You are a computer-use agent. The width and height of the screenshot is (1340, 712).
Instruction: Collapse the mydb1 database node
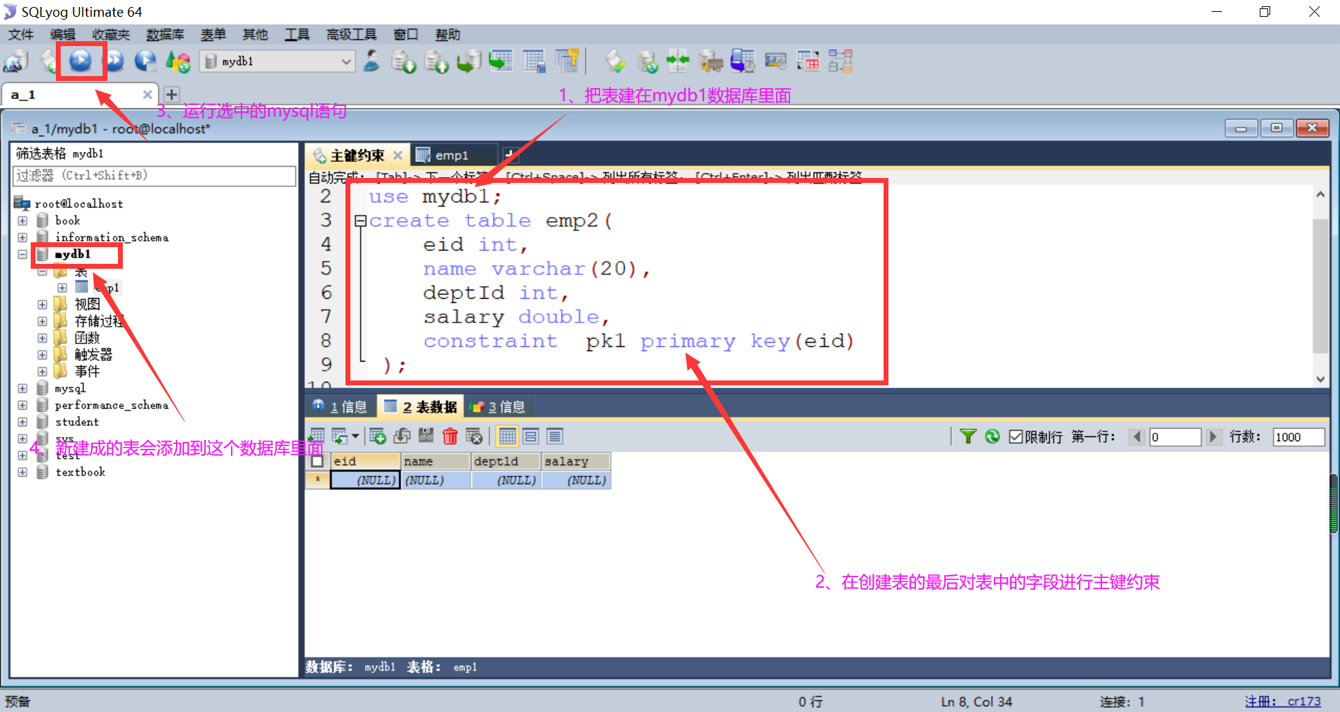point(22,254)
